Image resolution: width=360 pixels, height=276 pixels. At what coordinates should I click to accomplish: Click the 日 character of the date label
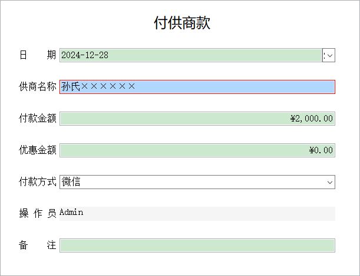tap(23, 55)
